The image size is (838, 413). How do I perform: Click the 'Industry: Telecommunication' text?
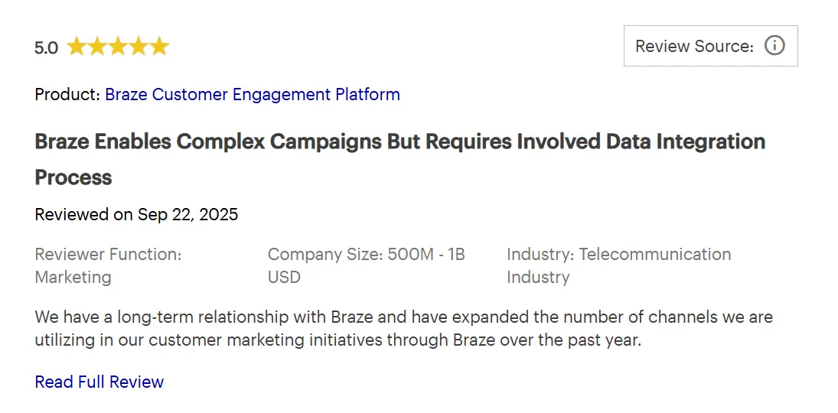tap(618, 254)
